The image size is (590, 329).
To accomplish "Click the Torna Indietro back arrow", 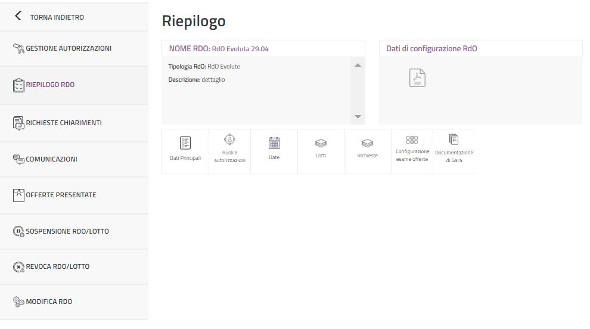I will pos(18,17).
